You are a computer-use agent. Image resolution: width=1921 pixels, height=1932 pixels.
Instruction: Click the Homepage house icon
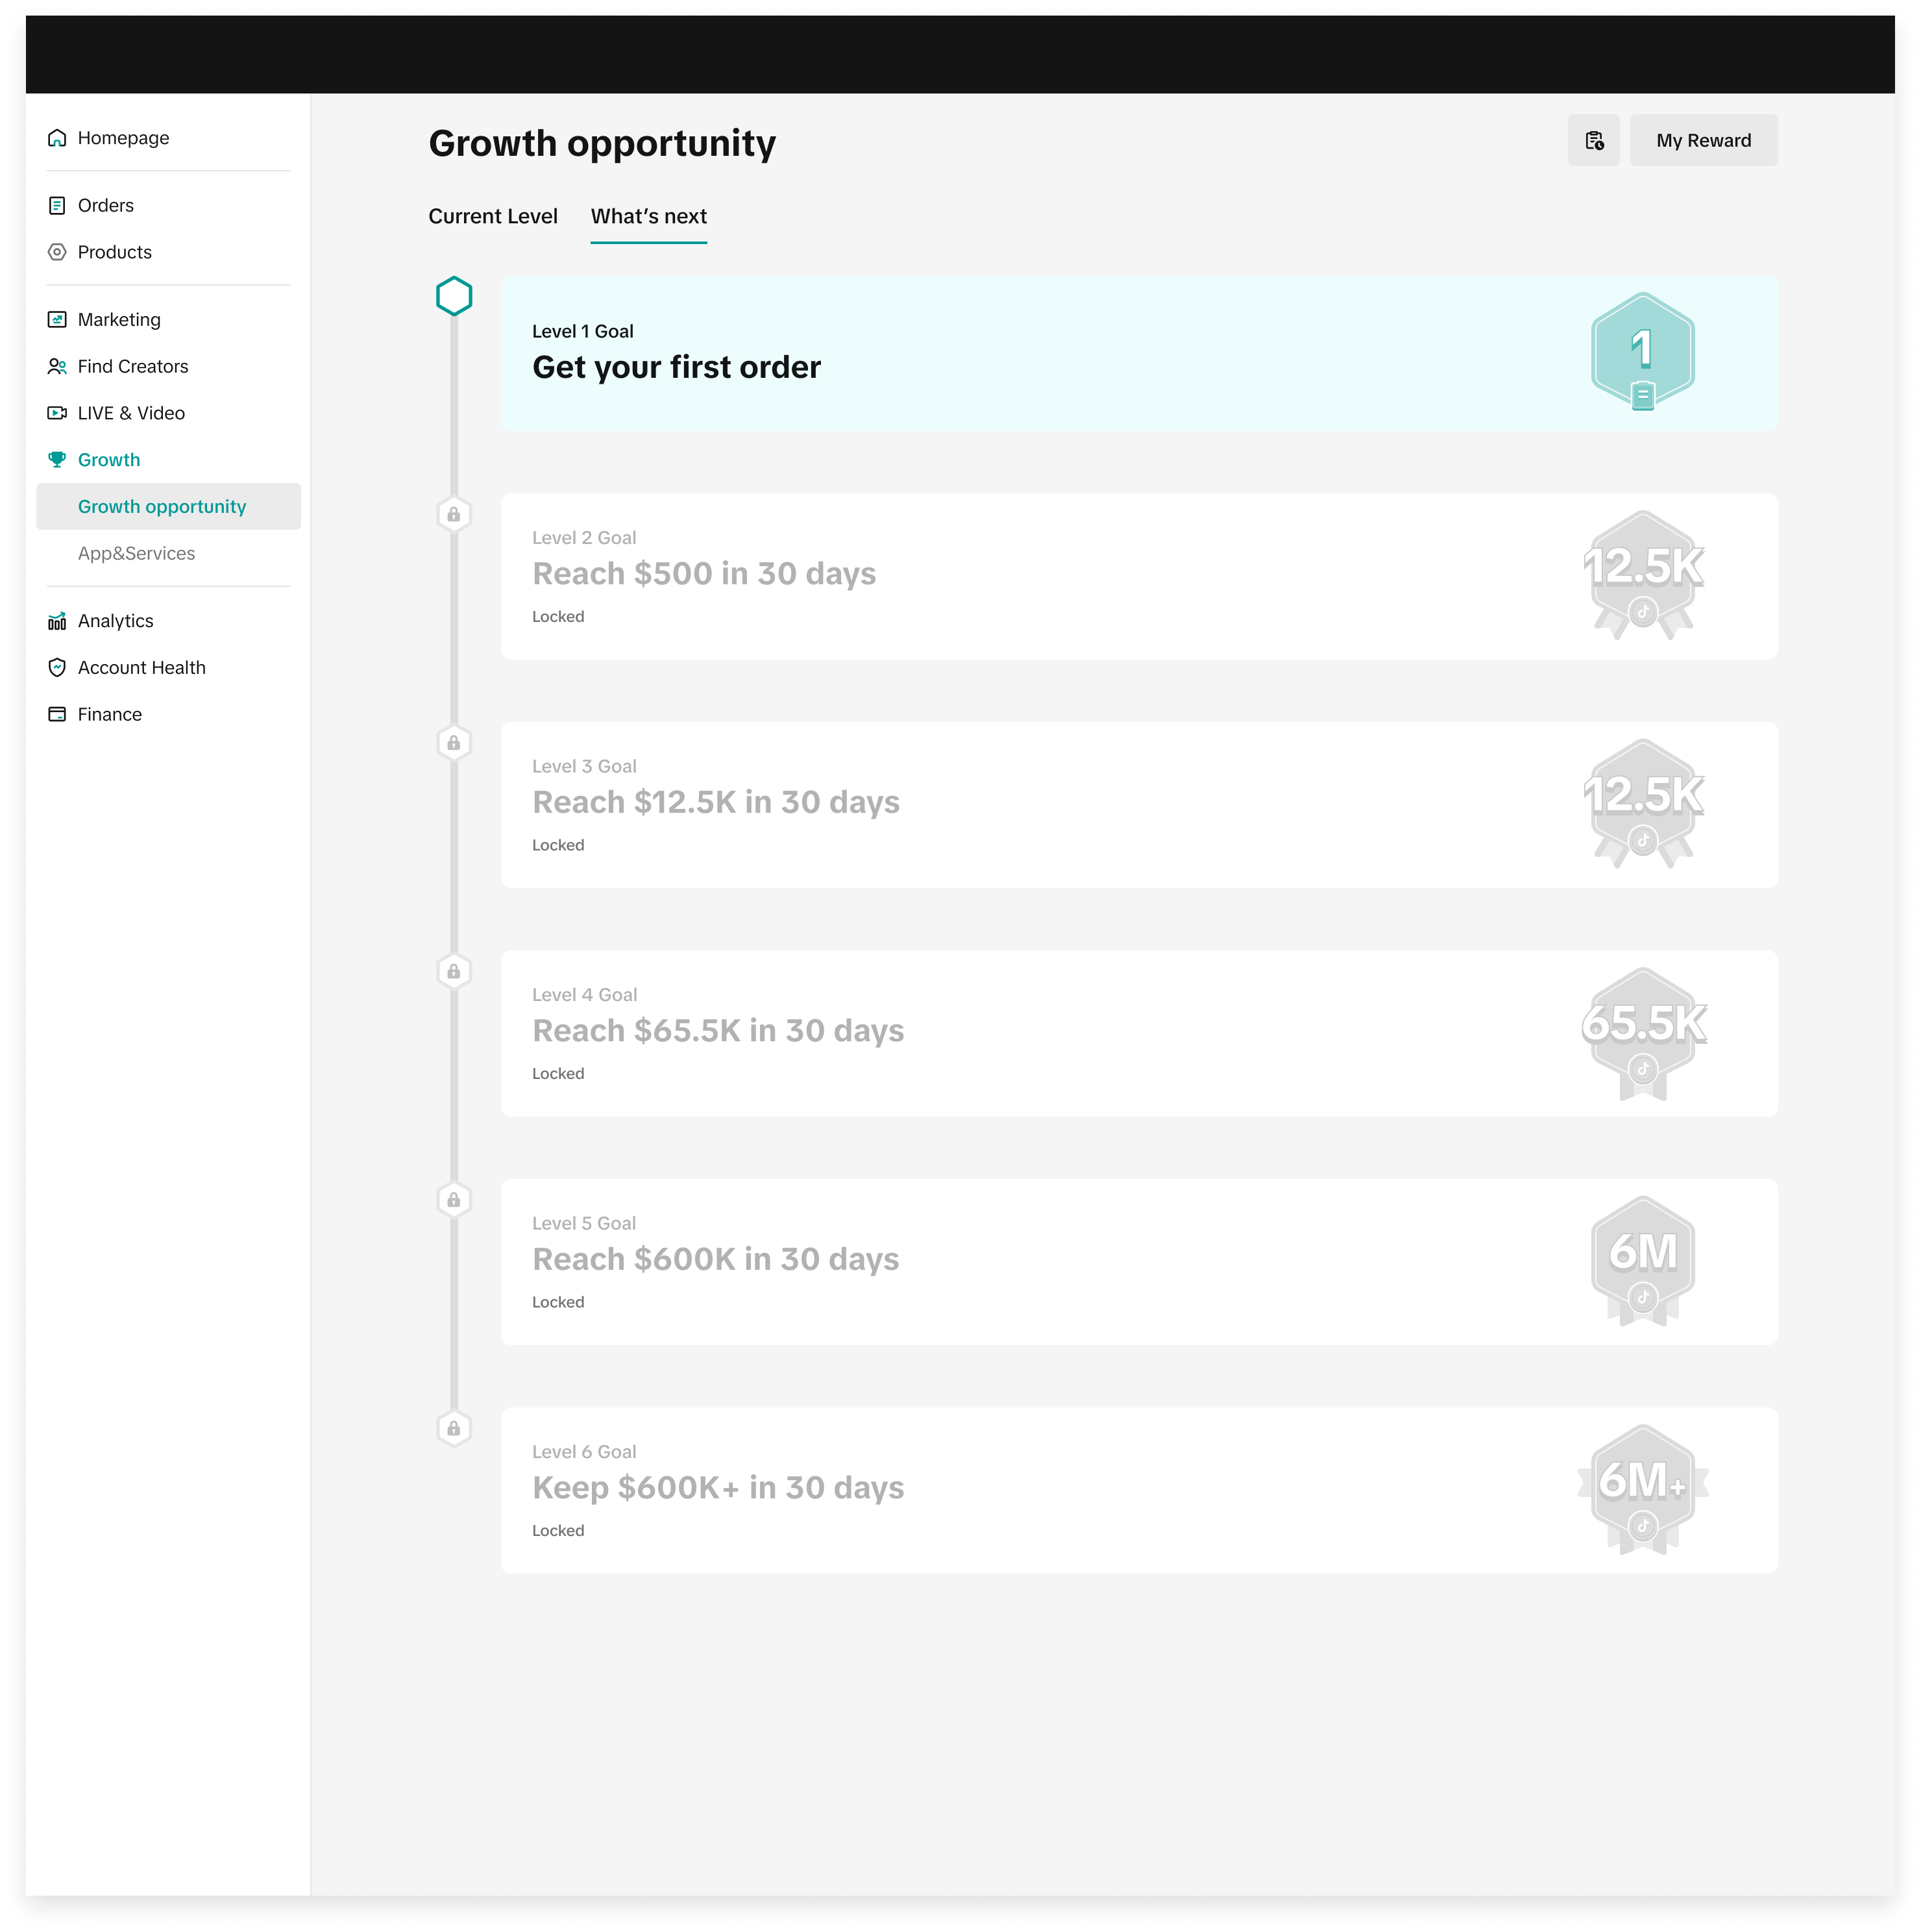[57, 138]
